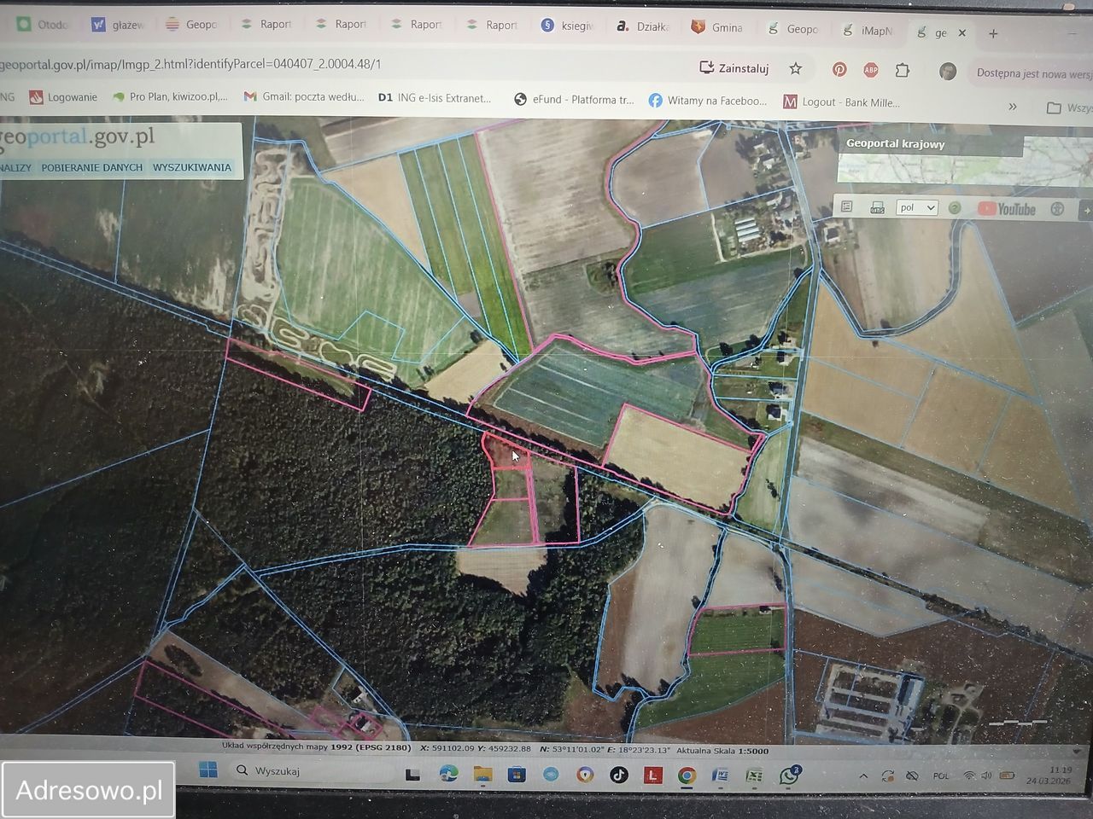
Task: Open the Pinterest extension icon
Action: pyautogui.click(x=839, y=70)
